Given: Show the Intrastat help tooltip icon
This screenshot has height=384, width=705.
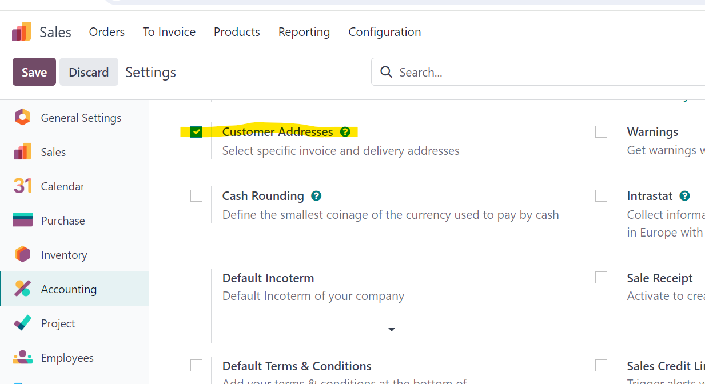Looking at the screenshot, I should click(x=684, y=196).
